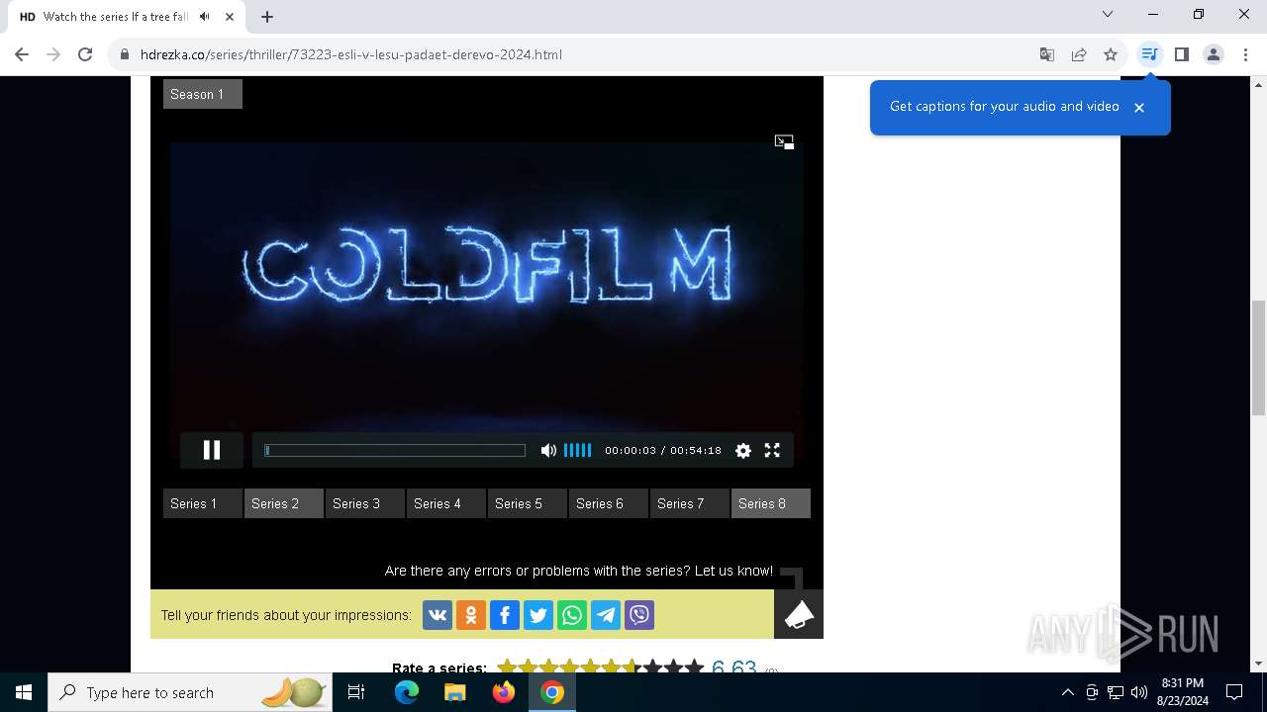1267x712 pixels.
Task: Share on VK social network
Action: (438, 615)
